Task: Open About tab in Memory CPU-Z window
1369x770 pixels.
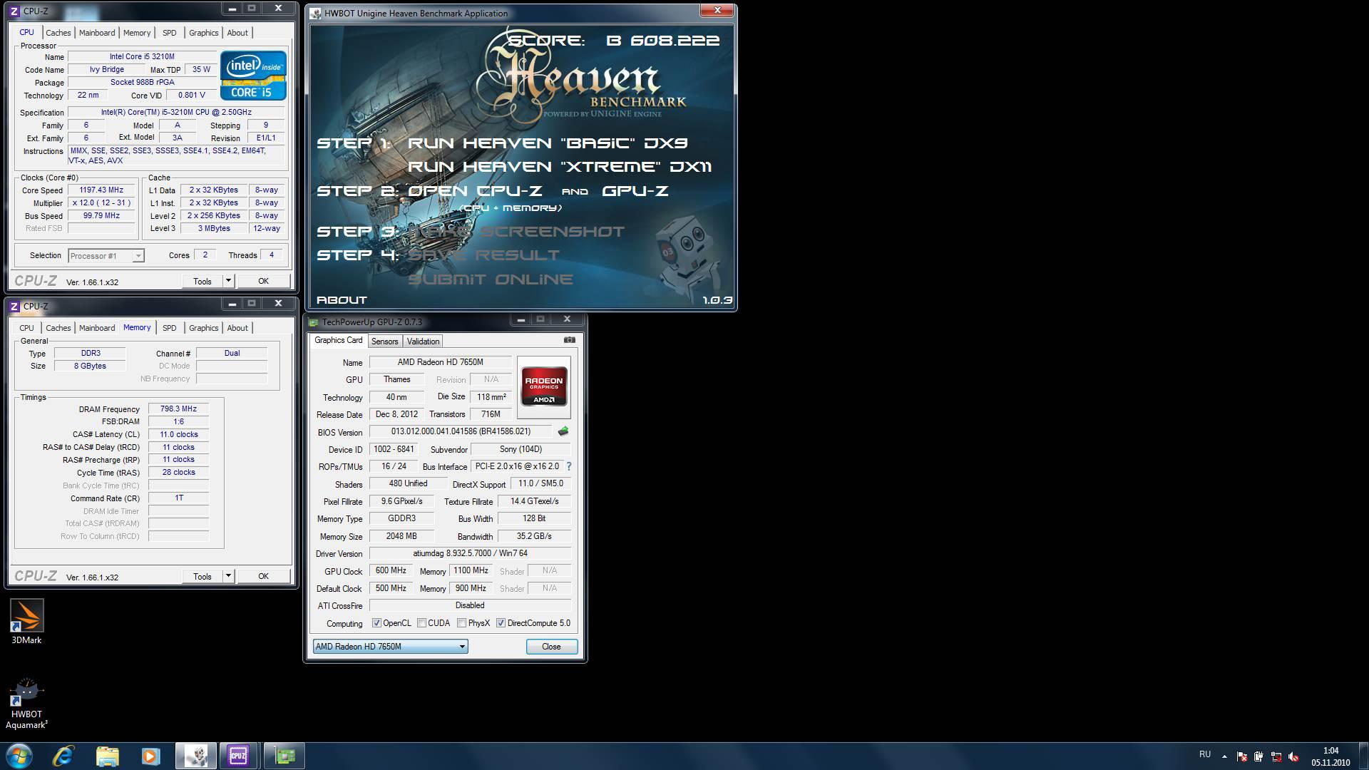Action: point(237,328)
